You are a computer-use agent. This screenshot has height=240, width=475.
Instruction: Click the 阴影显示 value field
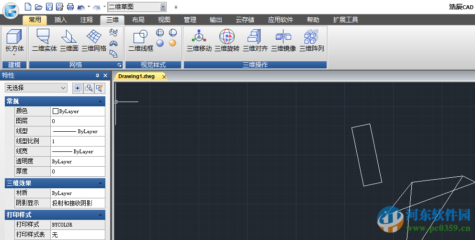78,203
